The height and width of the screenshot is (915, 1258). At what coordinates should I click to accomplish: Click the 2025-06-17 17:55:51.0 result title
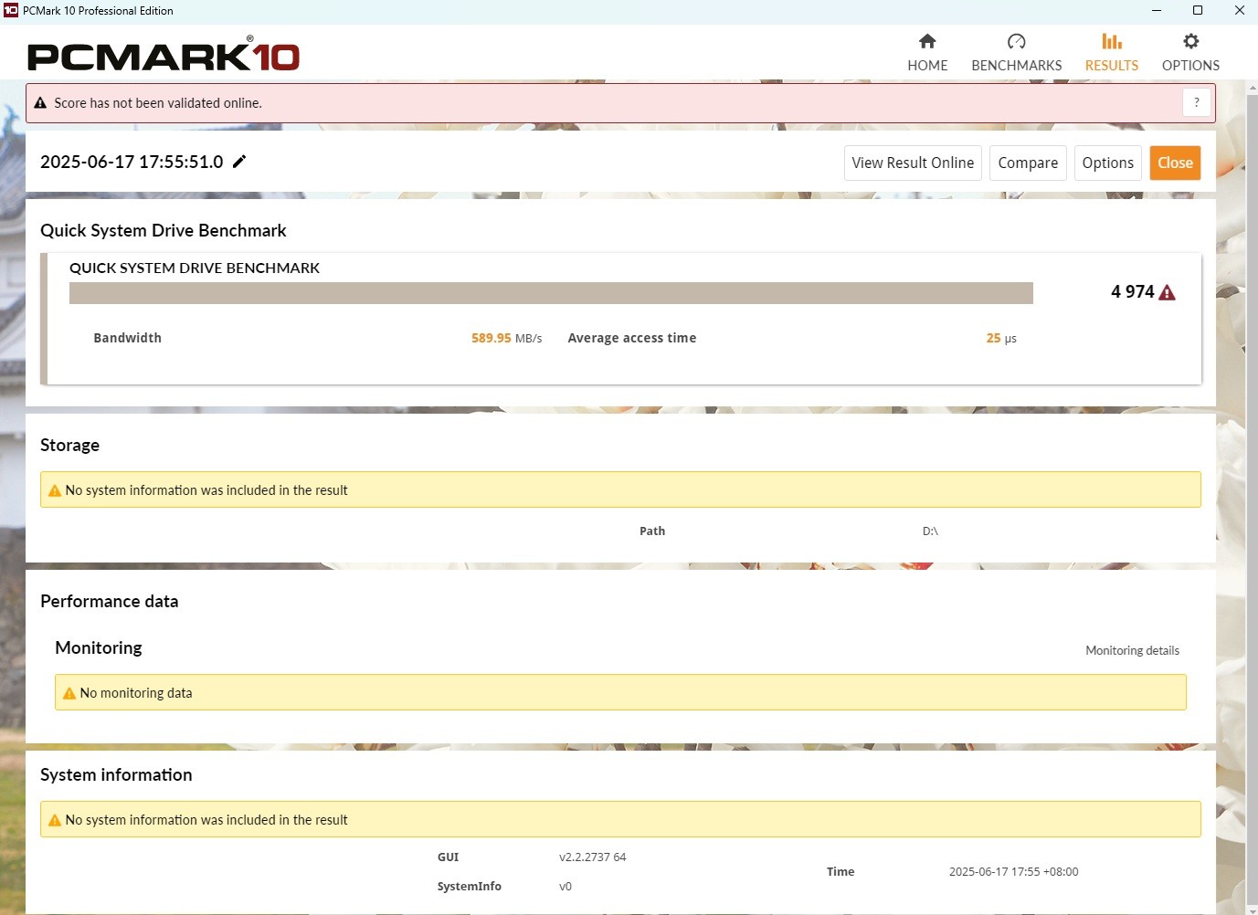[x=132, y=162]
